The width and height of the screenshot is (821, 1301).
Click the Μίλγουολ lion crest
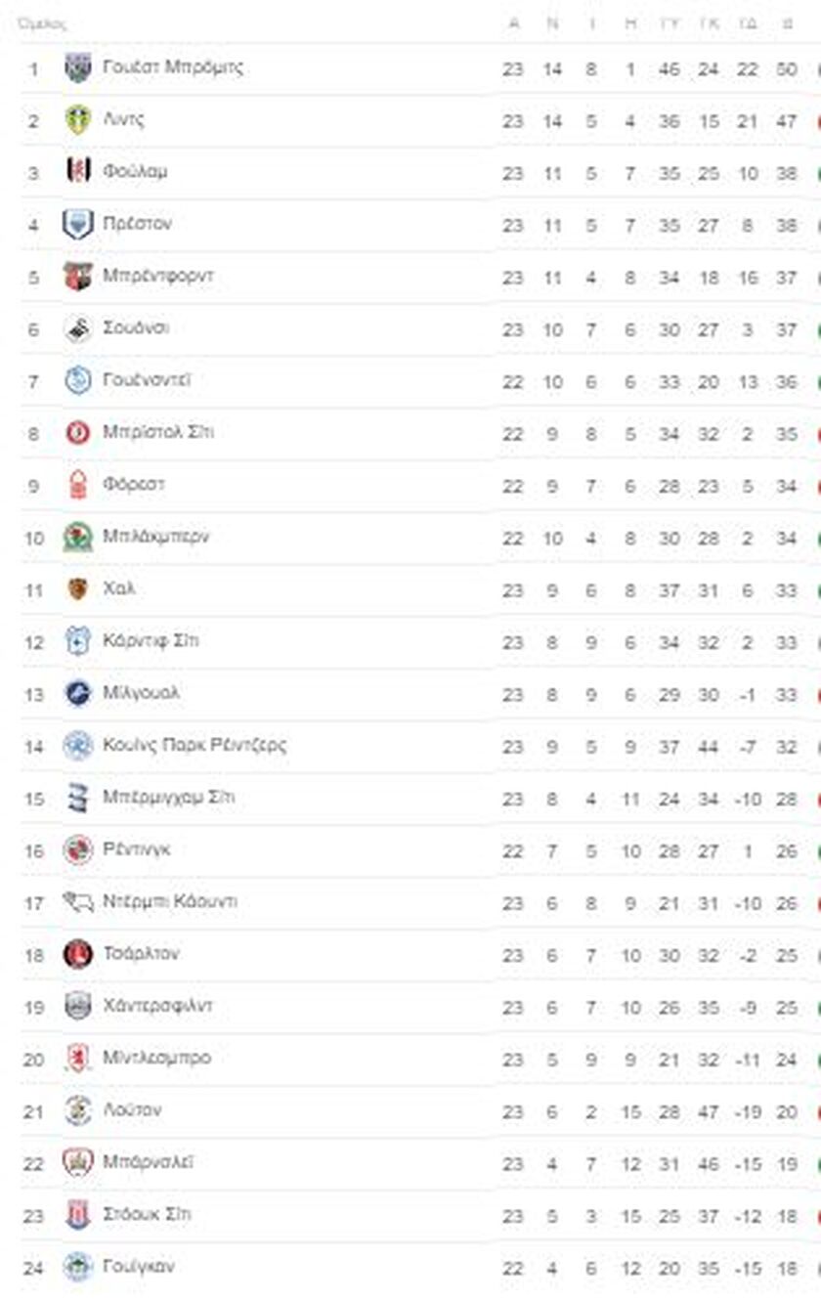coord(78,693)
